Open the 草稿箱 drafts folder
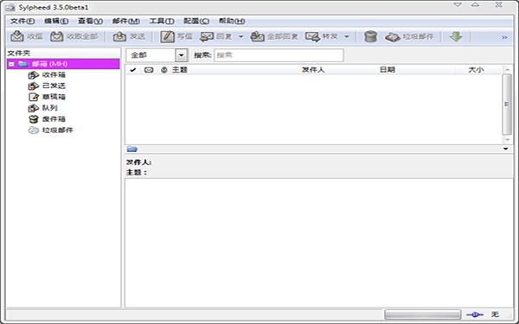Screen dimensions: 519x324 pyautogui.click(x=54, y=97)
